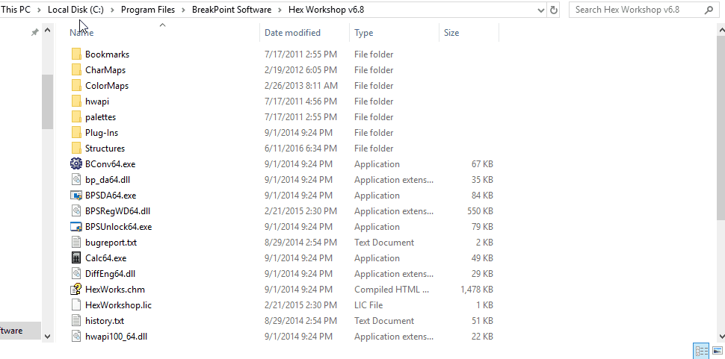Screen dimensions: 725x359
Task: Click the BPSRegWD64.dll file icon
Action: [x=76, y=211]
